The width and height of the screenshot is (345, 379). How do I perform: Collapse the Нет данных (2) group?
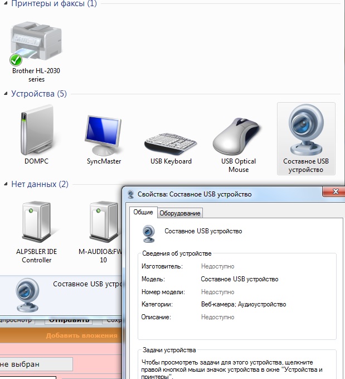click(x=6, y=184)
